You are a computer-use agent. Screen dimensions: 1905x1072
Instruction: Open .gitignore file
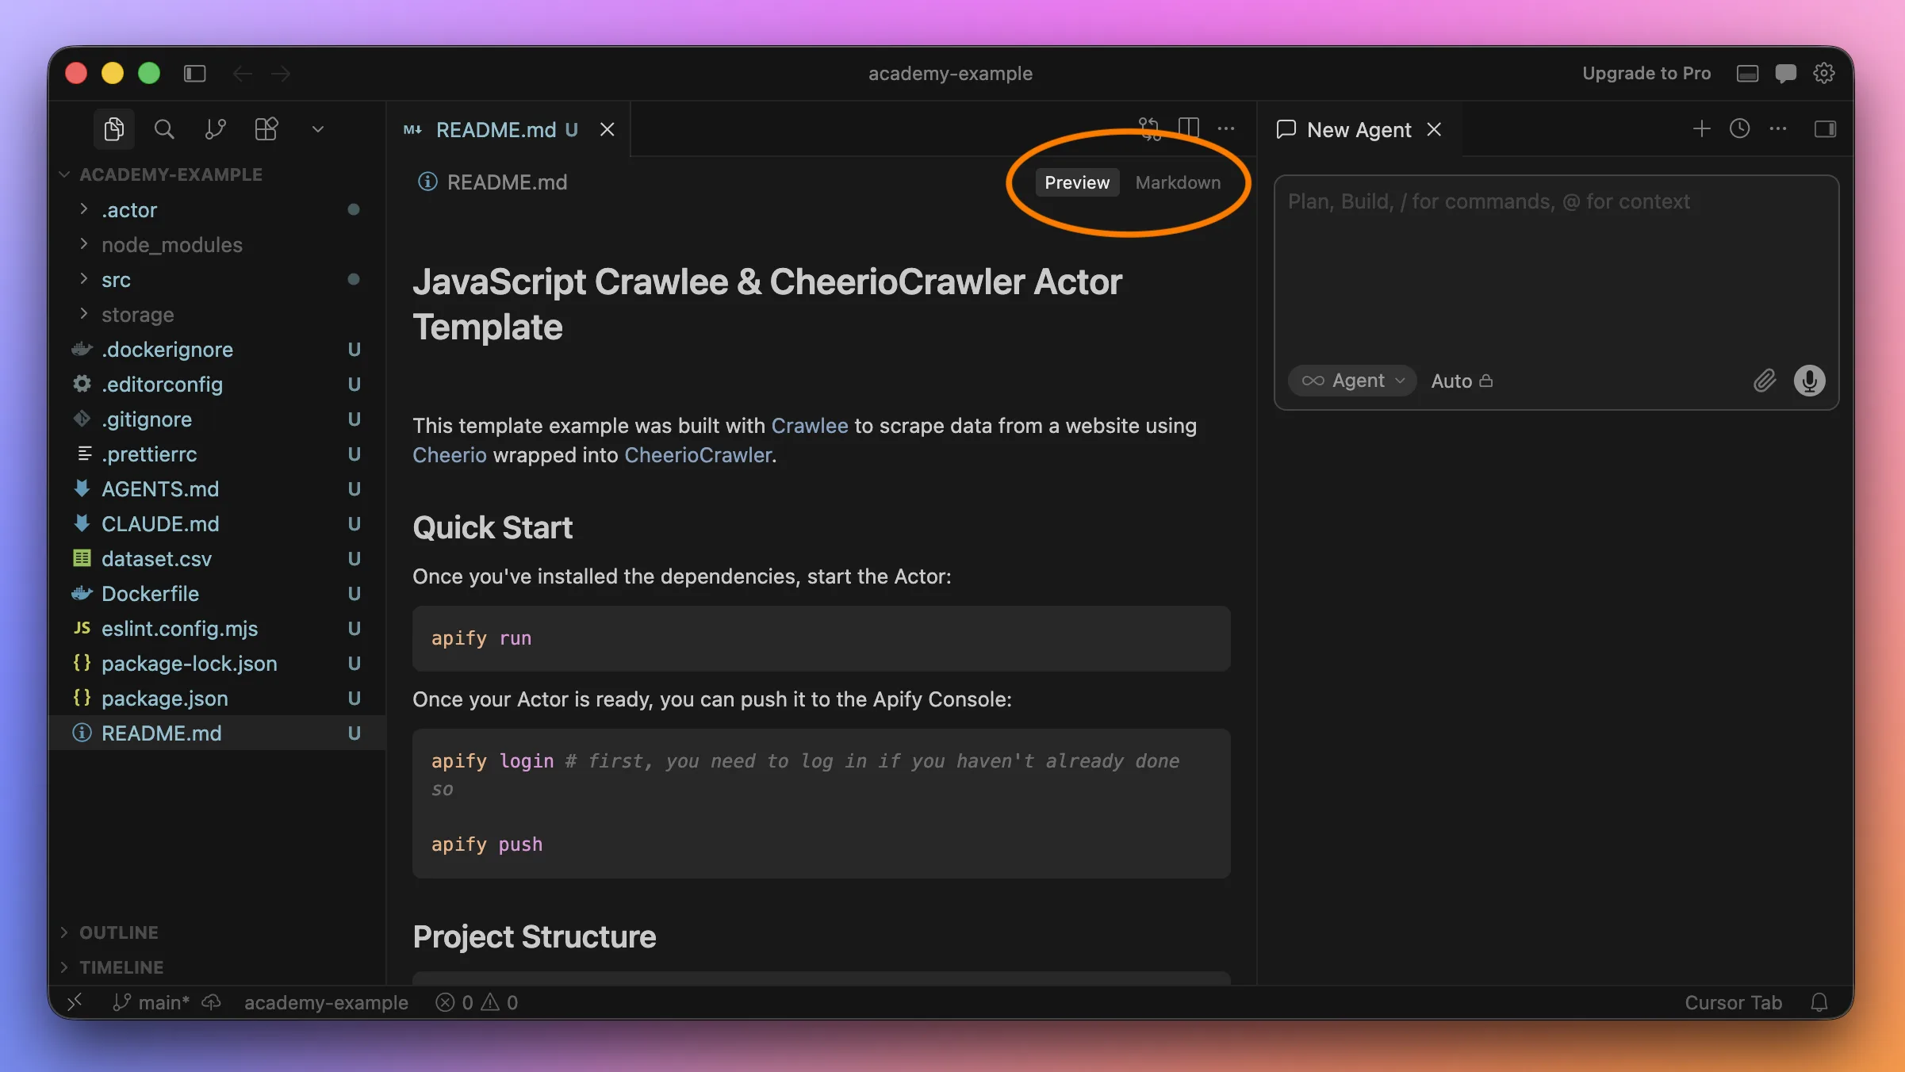click(x=216, y=419)
